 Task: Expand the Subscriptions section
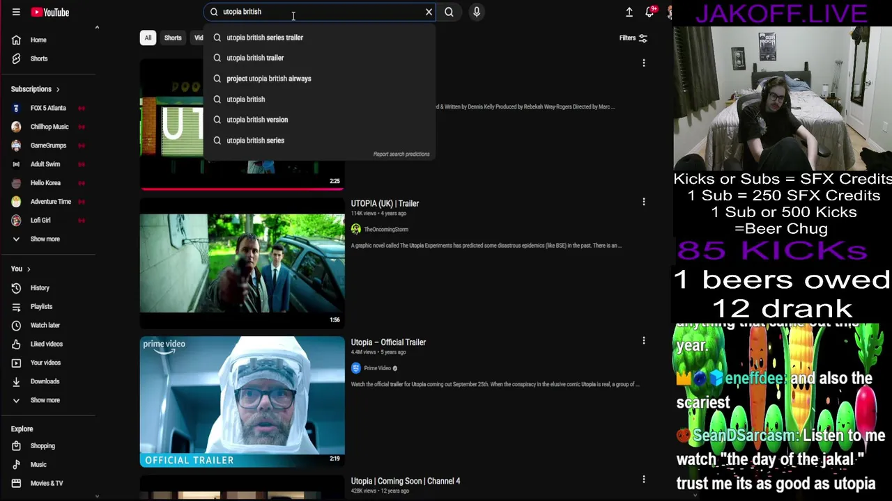click(36, 89)
